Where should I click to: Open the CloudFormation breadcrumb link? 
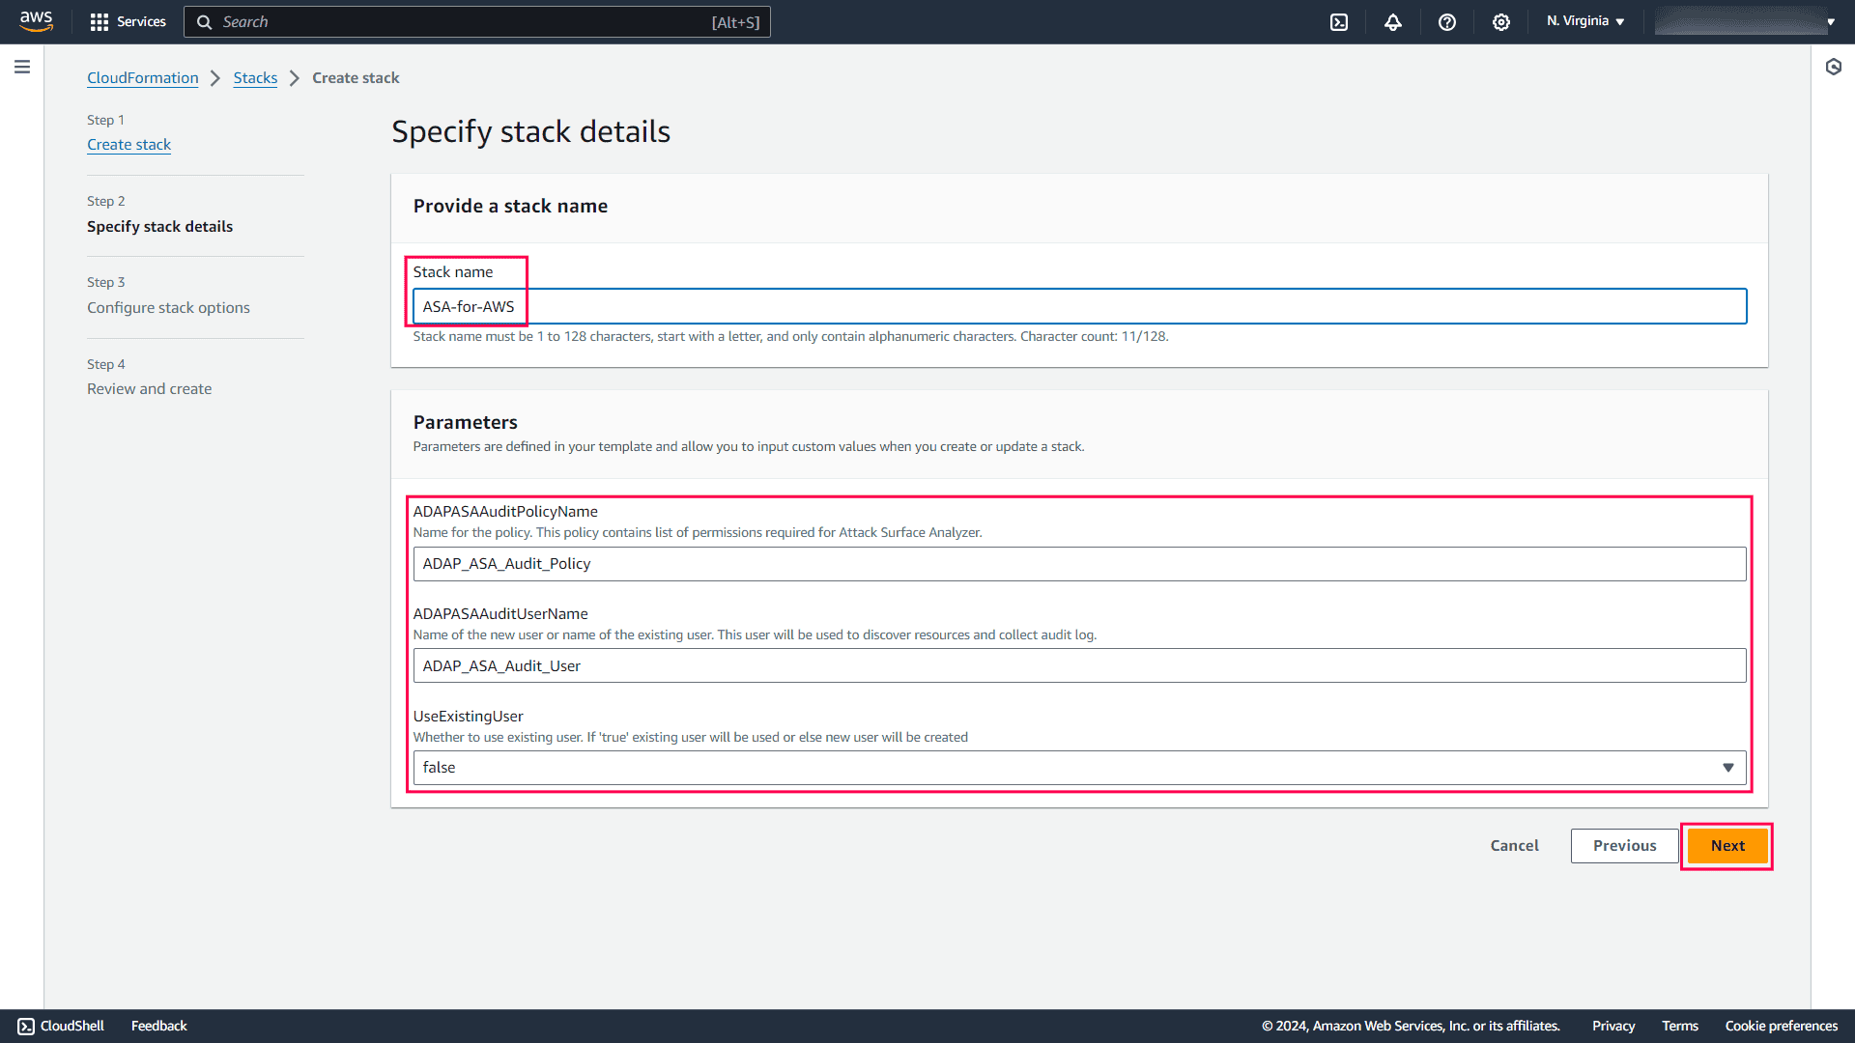(x=142, y=77)
